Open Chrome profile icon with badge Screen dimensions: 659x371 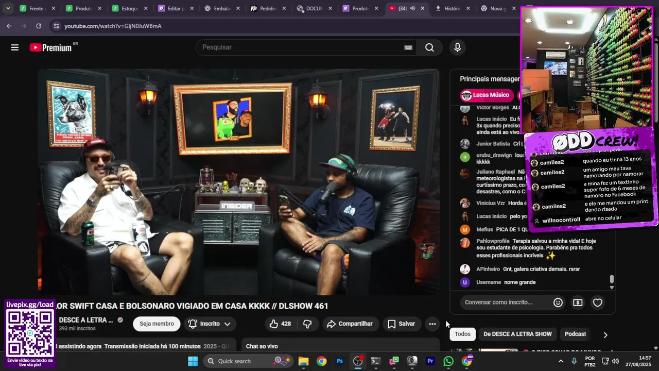(466, 361)
